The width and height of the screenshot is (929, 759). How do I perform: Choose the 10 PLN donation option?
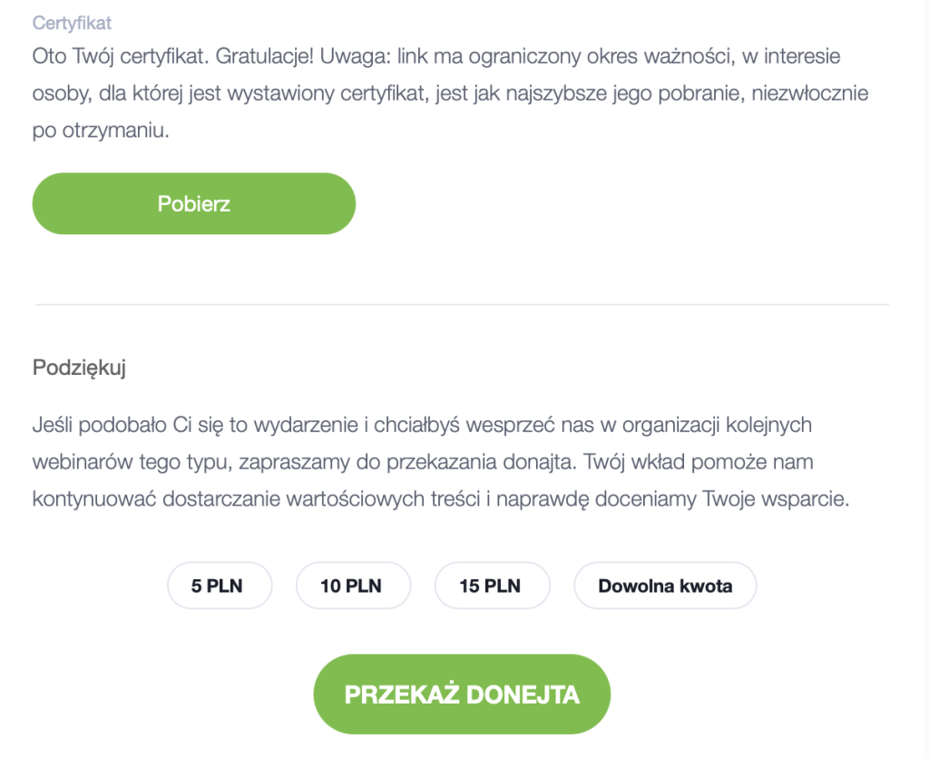(353, 586)
